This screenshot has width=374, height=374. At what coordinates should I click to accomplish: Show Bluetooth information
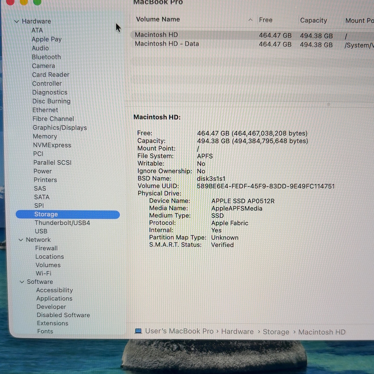(x=46, y=57)
